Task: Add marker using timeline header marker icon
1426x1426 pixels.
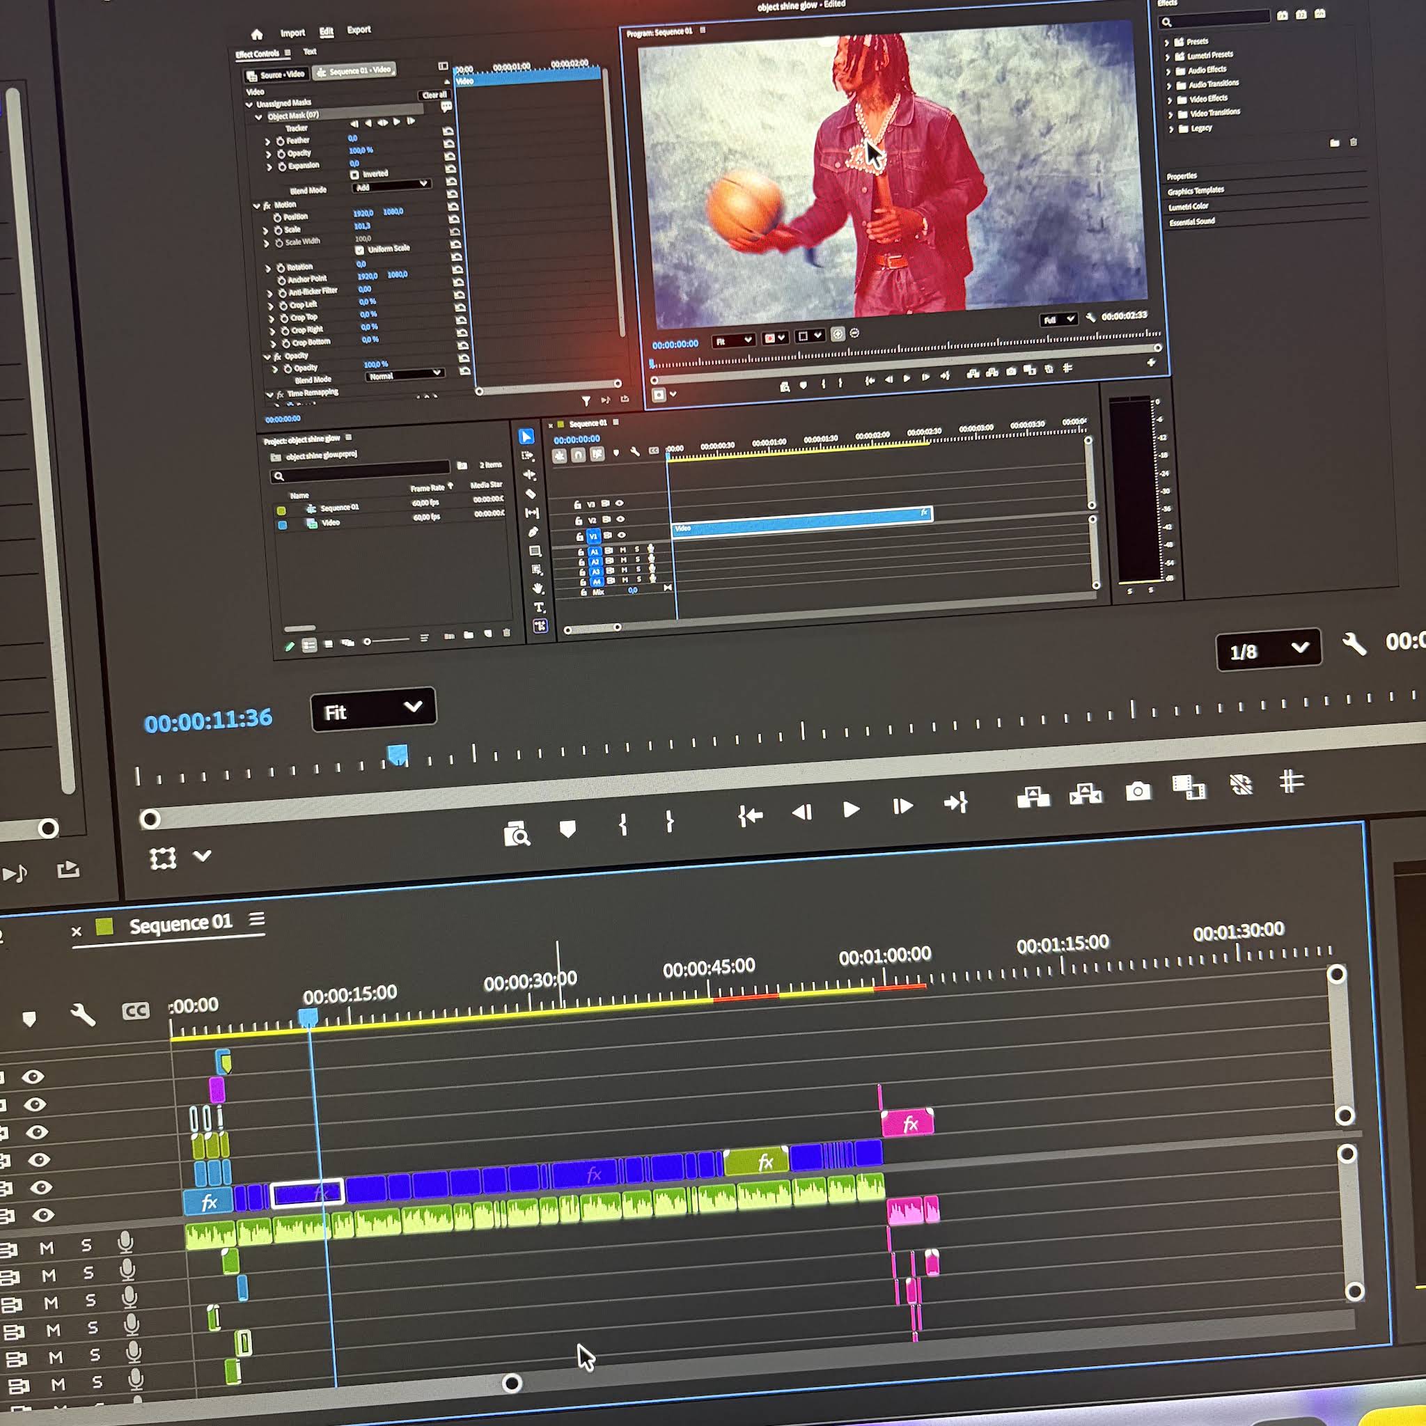Action: (29, 1019)
